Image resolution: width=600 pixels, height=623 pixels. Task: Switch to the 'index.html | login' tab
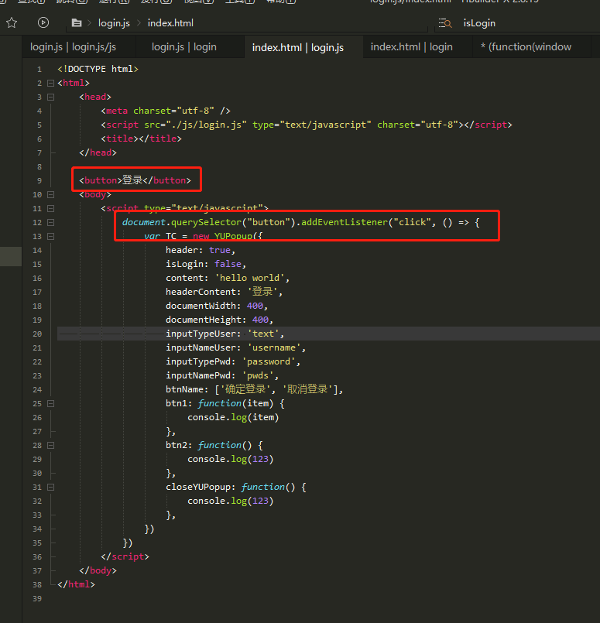pos(412,47)
